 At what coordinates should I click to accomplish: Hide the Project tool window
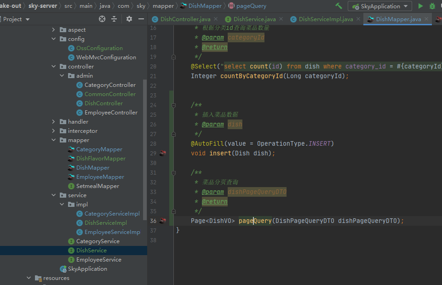tap(141, 19)
